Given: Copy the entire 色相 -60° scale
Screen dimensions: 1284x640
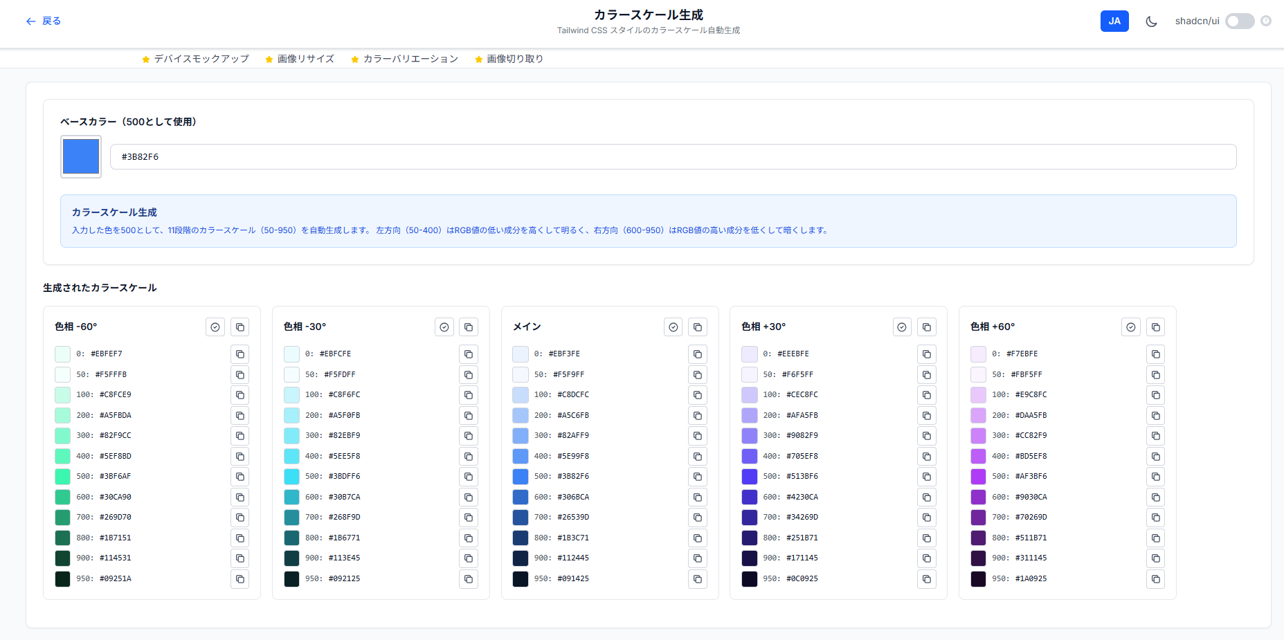Looking at the screenshot, I should pos(239,327).
